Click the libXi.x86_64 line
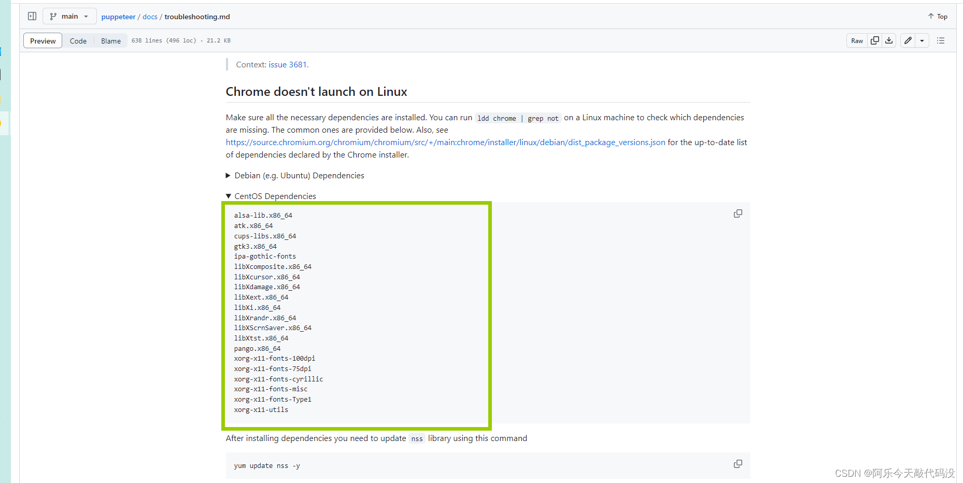 coord(257,307)
